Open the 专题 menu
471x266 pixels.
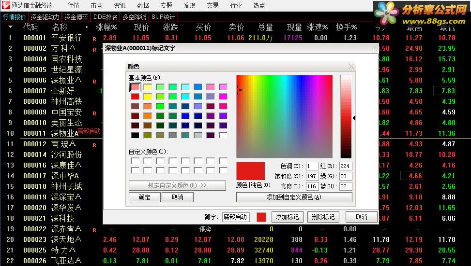[166, 5]
